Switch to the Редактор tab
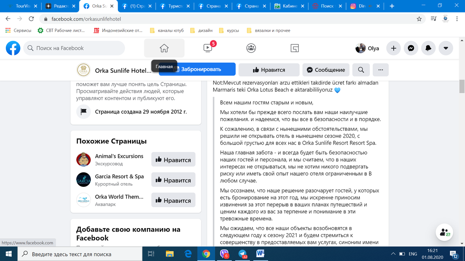Image resolution: width=465 pixels, height=261 pixels. (x=60, y=6)
